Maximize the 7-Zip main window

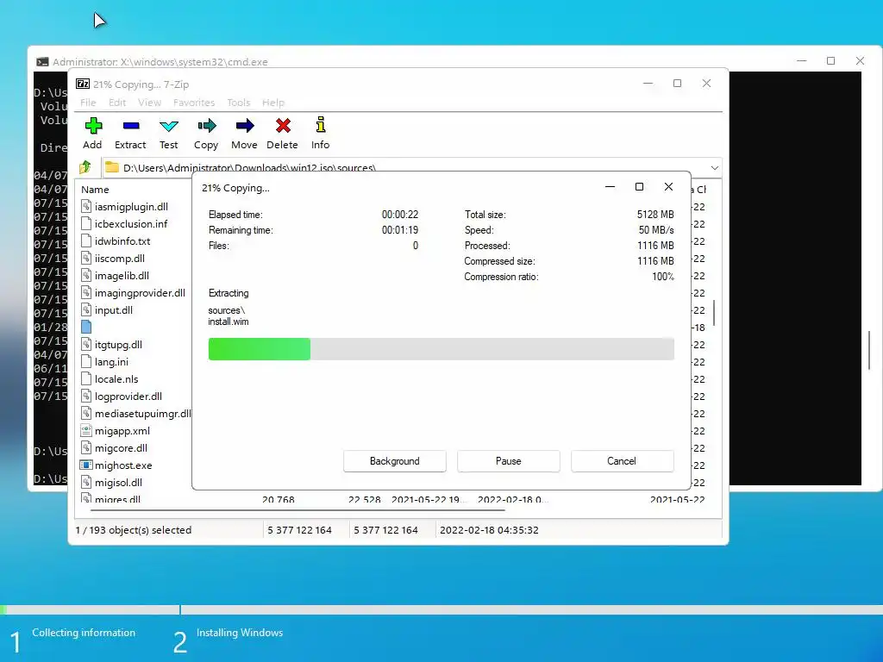pyautogui.click(x=678, y=84)
